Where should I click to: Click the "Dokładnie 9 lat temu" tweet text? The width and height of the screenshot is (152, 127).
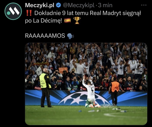(61, 13)
